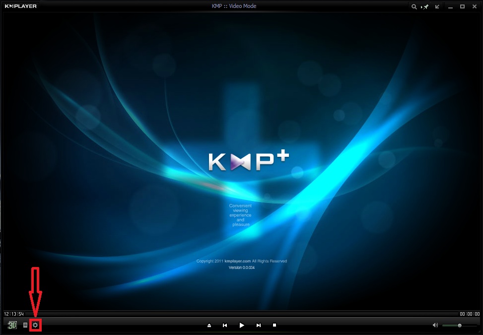Open the playlist panel
483x335 pixels.
[25, 325]
